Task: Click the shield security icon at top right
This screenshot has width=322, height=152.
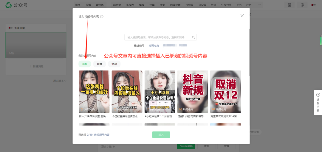Action: (x=302, y=5)
